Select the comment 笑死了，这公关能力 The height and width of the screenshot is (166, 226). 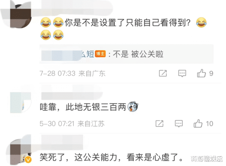(111, 157)
